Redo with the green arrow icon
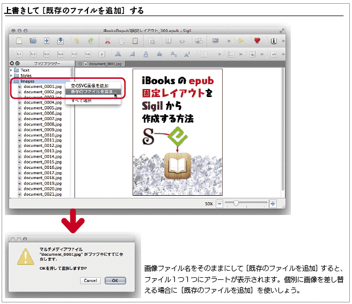 (x=91, y=41)
